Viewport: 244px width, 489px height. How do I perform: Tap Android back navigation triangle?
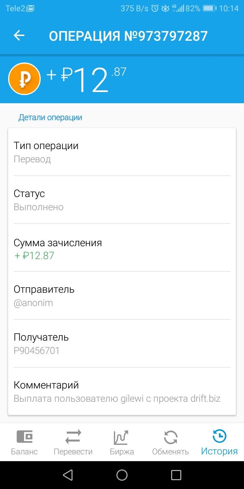pyautogui.click(x=68, y=475)
